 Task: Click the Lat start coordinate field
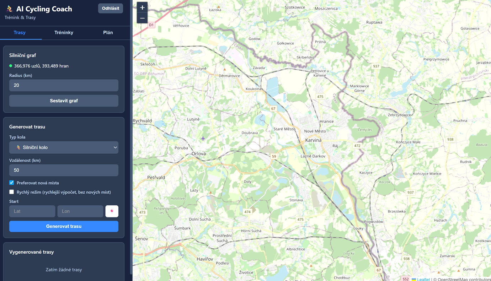point(32,211)
